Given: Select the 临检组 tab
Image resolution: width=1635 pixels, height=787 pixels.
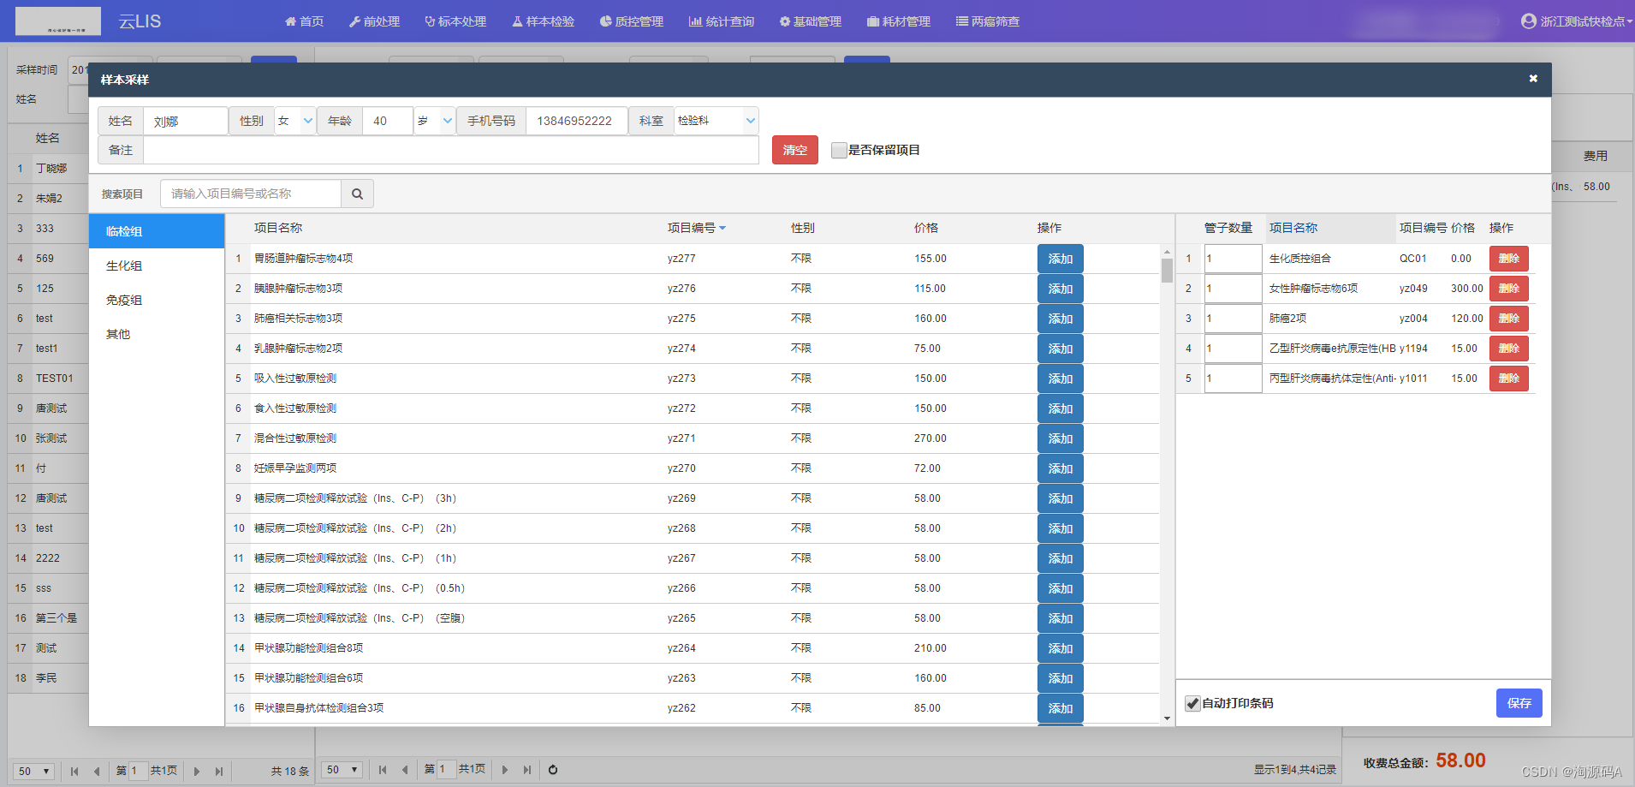Looking at the screenshot, I should 157,231.
